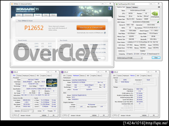169x126 pixels.
Task: Click OK in the CPU-Z Mainboard window
Action: [x=104, y=115]
